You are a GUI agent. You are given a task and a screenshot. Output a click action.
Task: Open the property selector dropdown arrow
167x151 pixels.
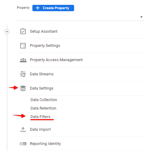tap(141, 17)
